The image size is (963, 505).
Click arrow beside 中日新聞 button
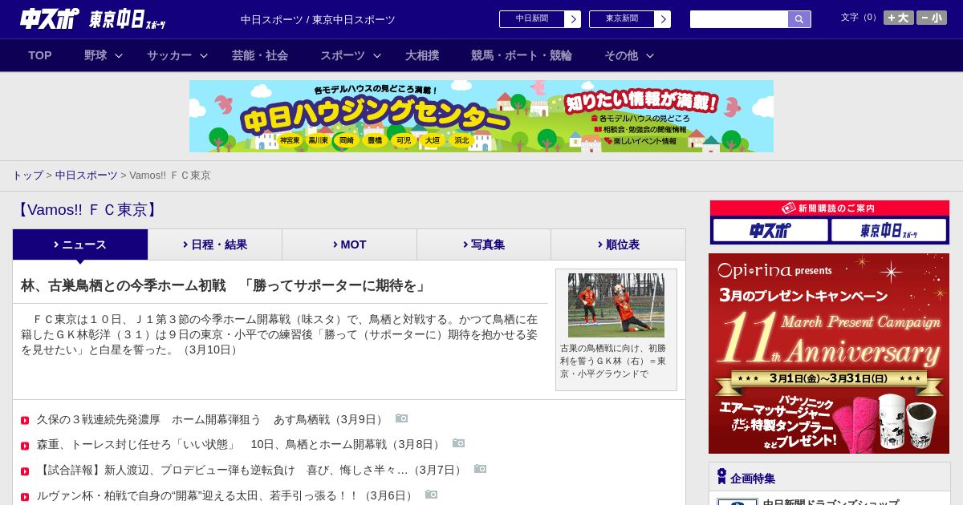[x=573, y=19]
